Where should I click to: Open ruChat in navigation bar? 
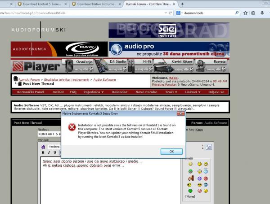[x=58, y=92]
